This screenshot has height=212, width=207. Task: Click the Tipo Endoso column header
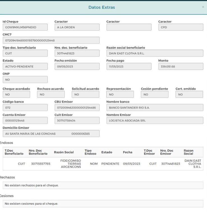pyautogui.click(x=90, y=152)
